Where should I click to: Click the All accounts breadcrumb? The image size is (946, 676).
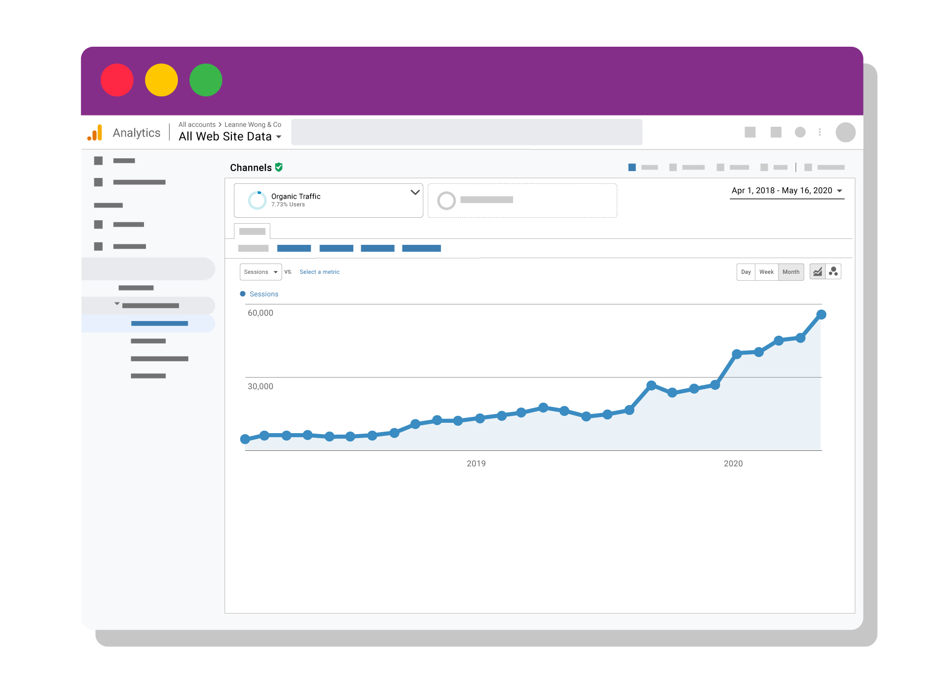tap(197, 124)
